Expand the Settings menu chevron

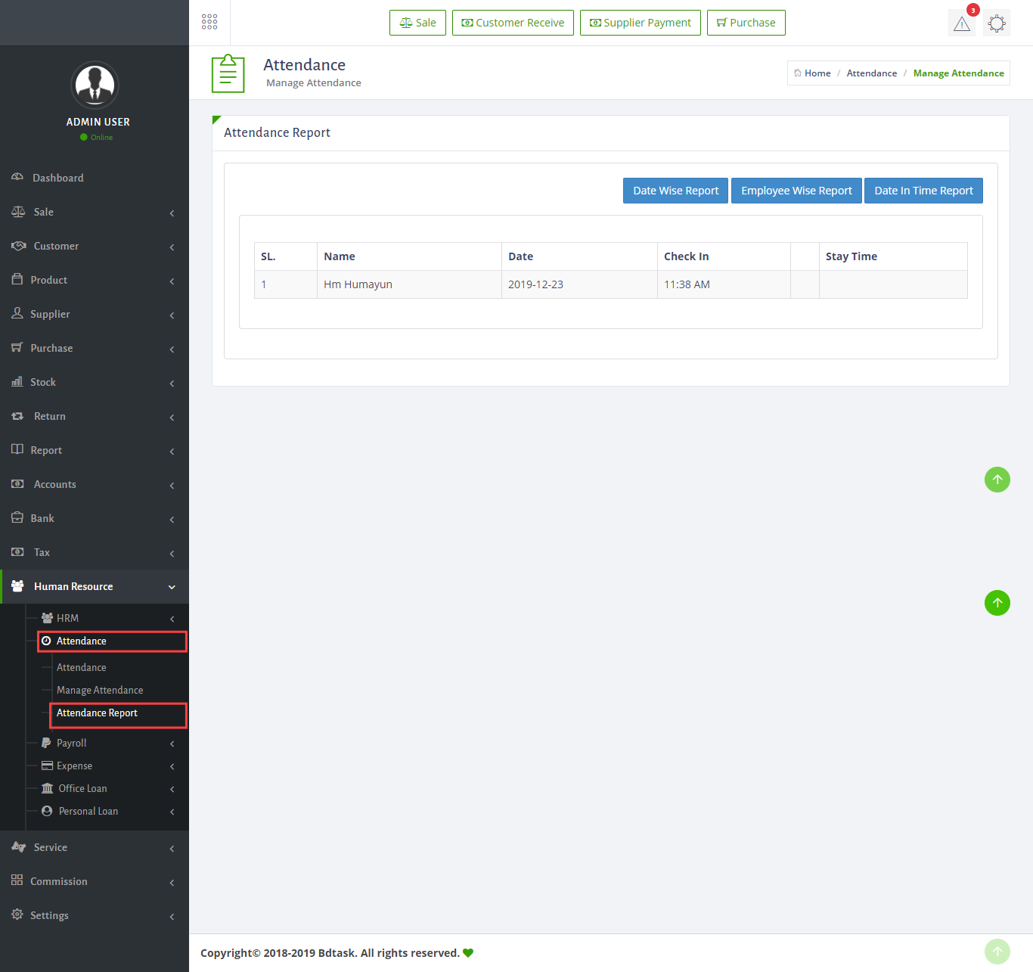coord(172,916)
